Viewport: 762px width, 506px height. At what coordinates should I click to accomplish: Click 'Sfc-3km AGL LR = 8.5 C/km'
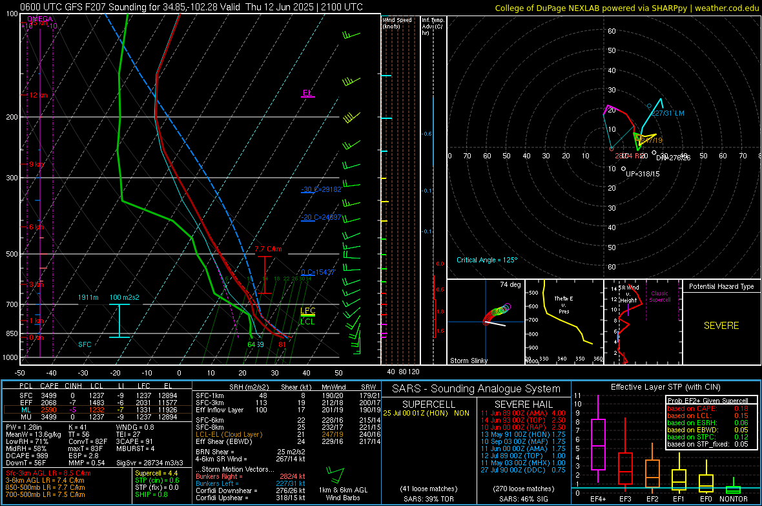(48, 473)
